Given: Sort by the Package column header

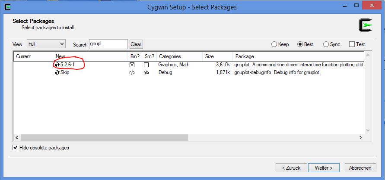Looking at the screenshot, I should tap(299, 56).
